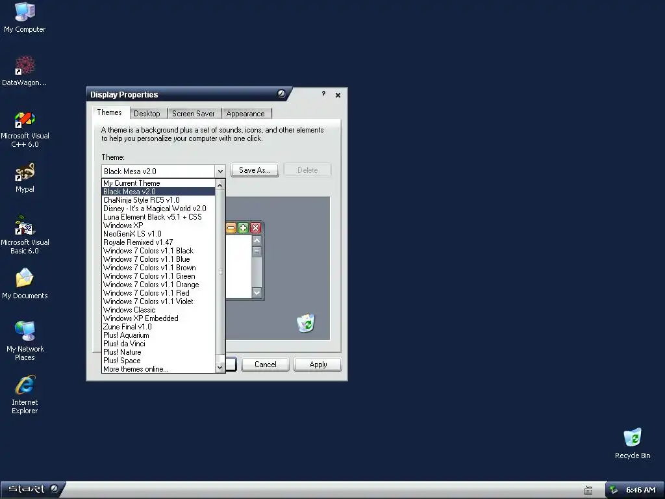This screenshot has width=665, height=499.
Task: Click the Cancel button
Action: tap(265, 365)
